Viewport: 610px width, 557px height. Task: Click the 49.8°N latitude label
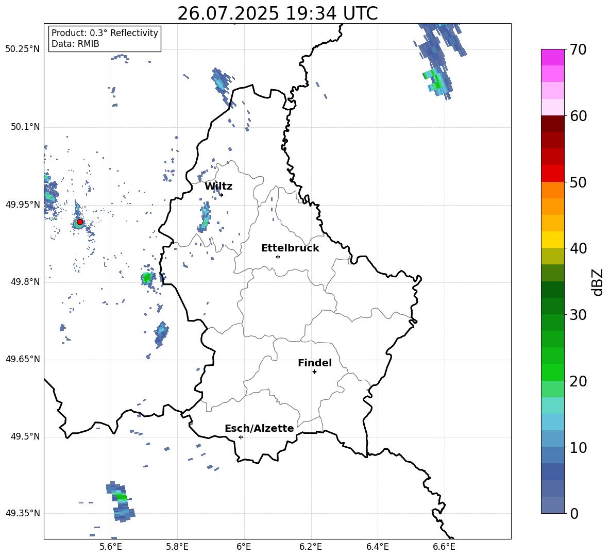[x=25, y=282]
